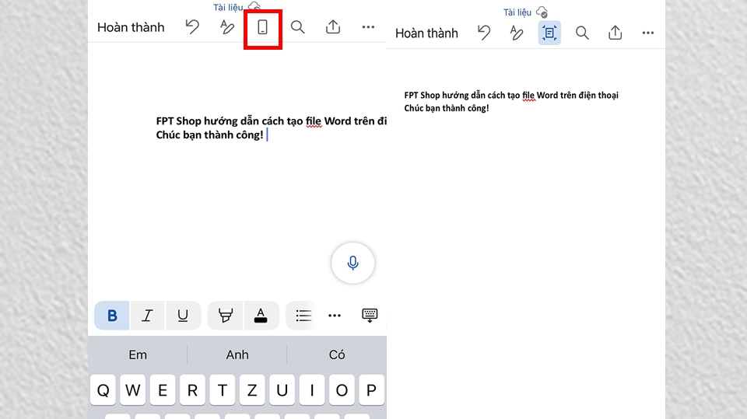This screenshot has height=419, width=747.
Task: Undo last action in the right screenshot
Action: click(x=484, y=33)
